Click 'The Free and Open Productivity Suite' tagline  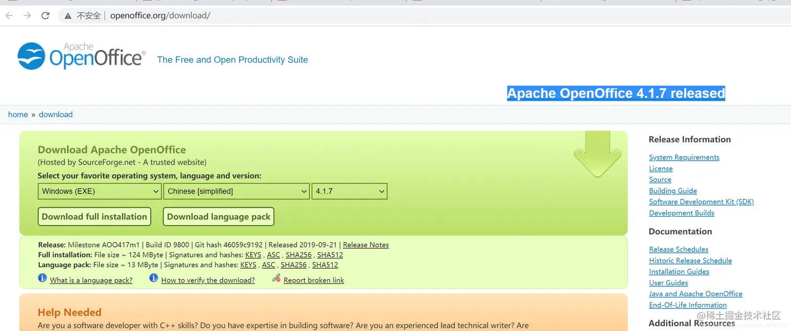pos(232,60)
